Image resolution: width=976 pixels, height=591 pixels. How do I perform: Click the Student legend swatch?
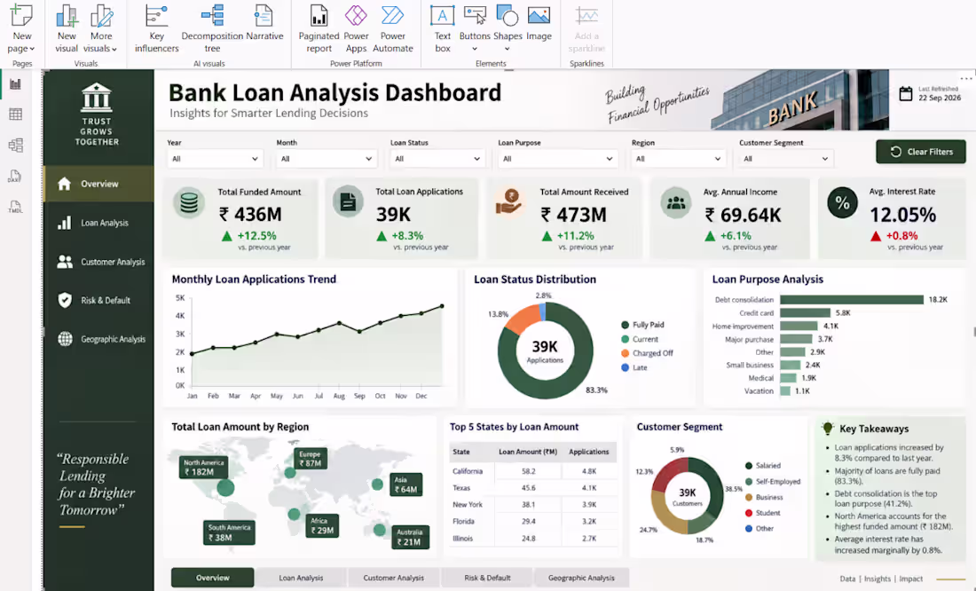click(749, 513)
